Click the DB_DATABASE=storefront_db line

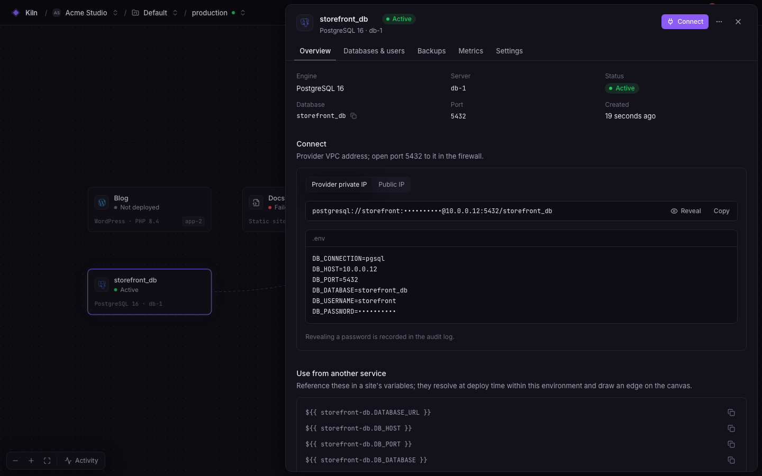click(x=360, y=290)
